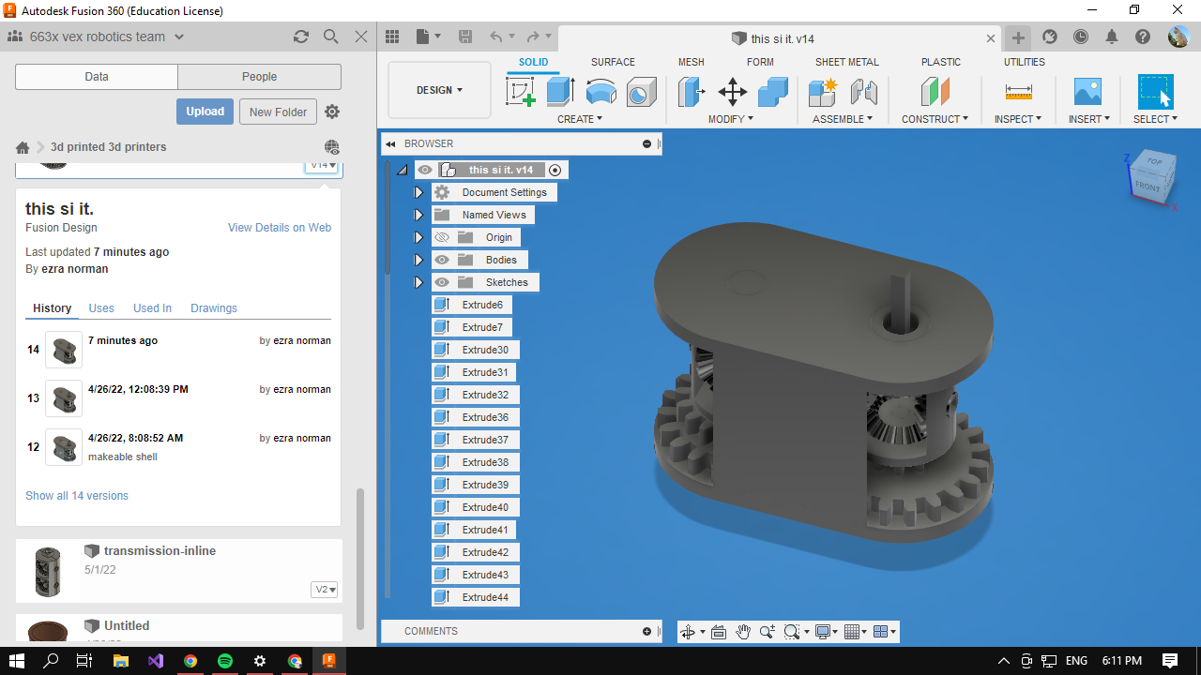Expand the Origin folder
Screen dimensions: 1201x675
tap(418, 237)
